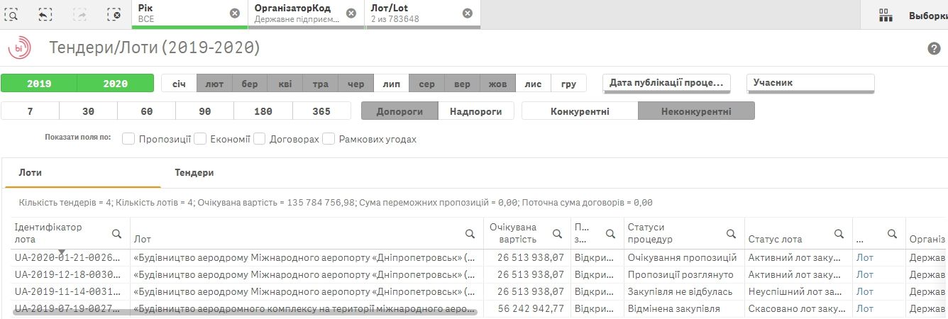
Task: Click the table horizontal scrollbar
Action: (x=246, y=311)
